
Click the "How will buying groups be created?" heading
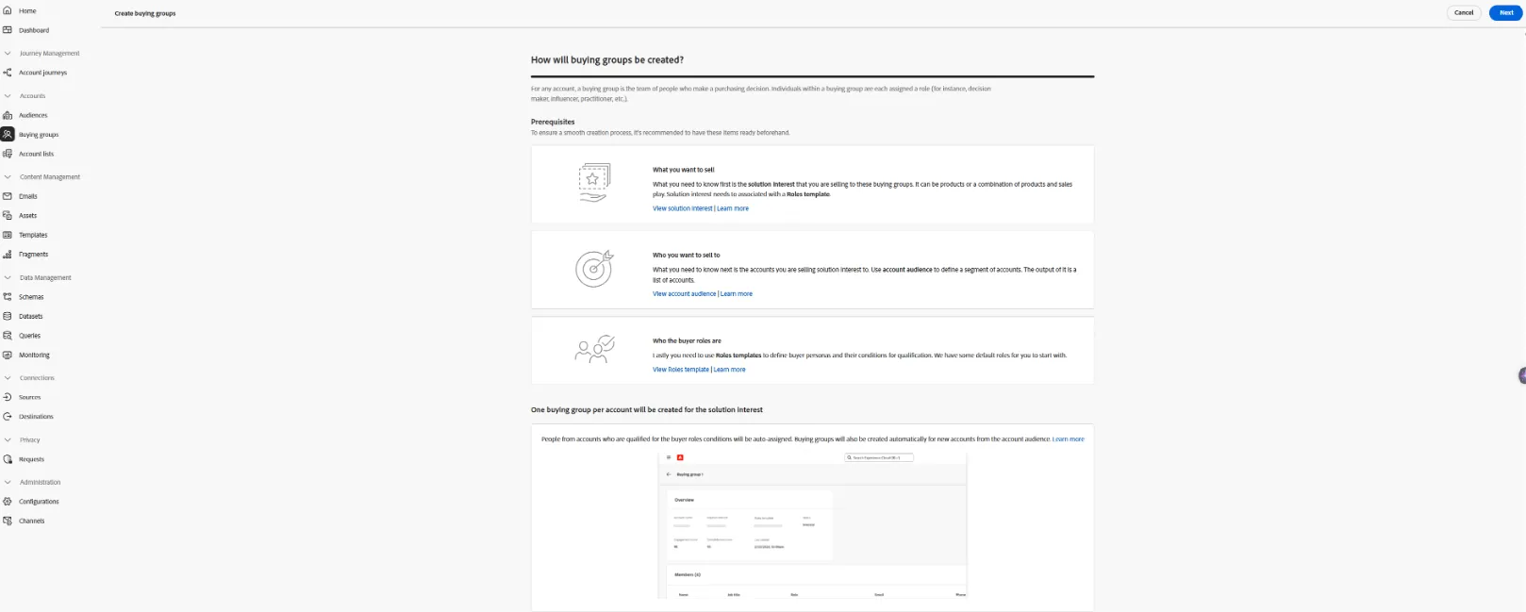607,59
